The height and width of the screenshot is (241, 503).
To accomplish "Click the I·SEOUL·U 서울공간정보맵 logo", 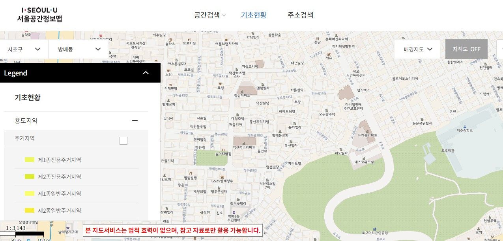I will coord(39,15).
